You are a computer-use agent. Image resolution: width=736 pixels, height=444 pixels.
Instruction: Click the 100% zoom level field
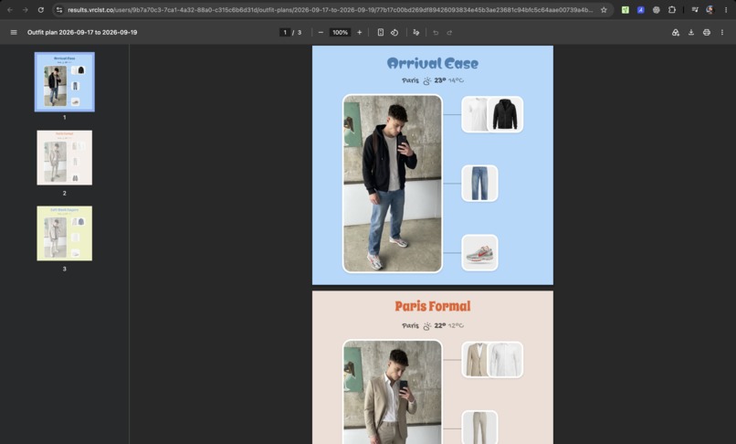[341, 32]
